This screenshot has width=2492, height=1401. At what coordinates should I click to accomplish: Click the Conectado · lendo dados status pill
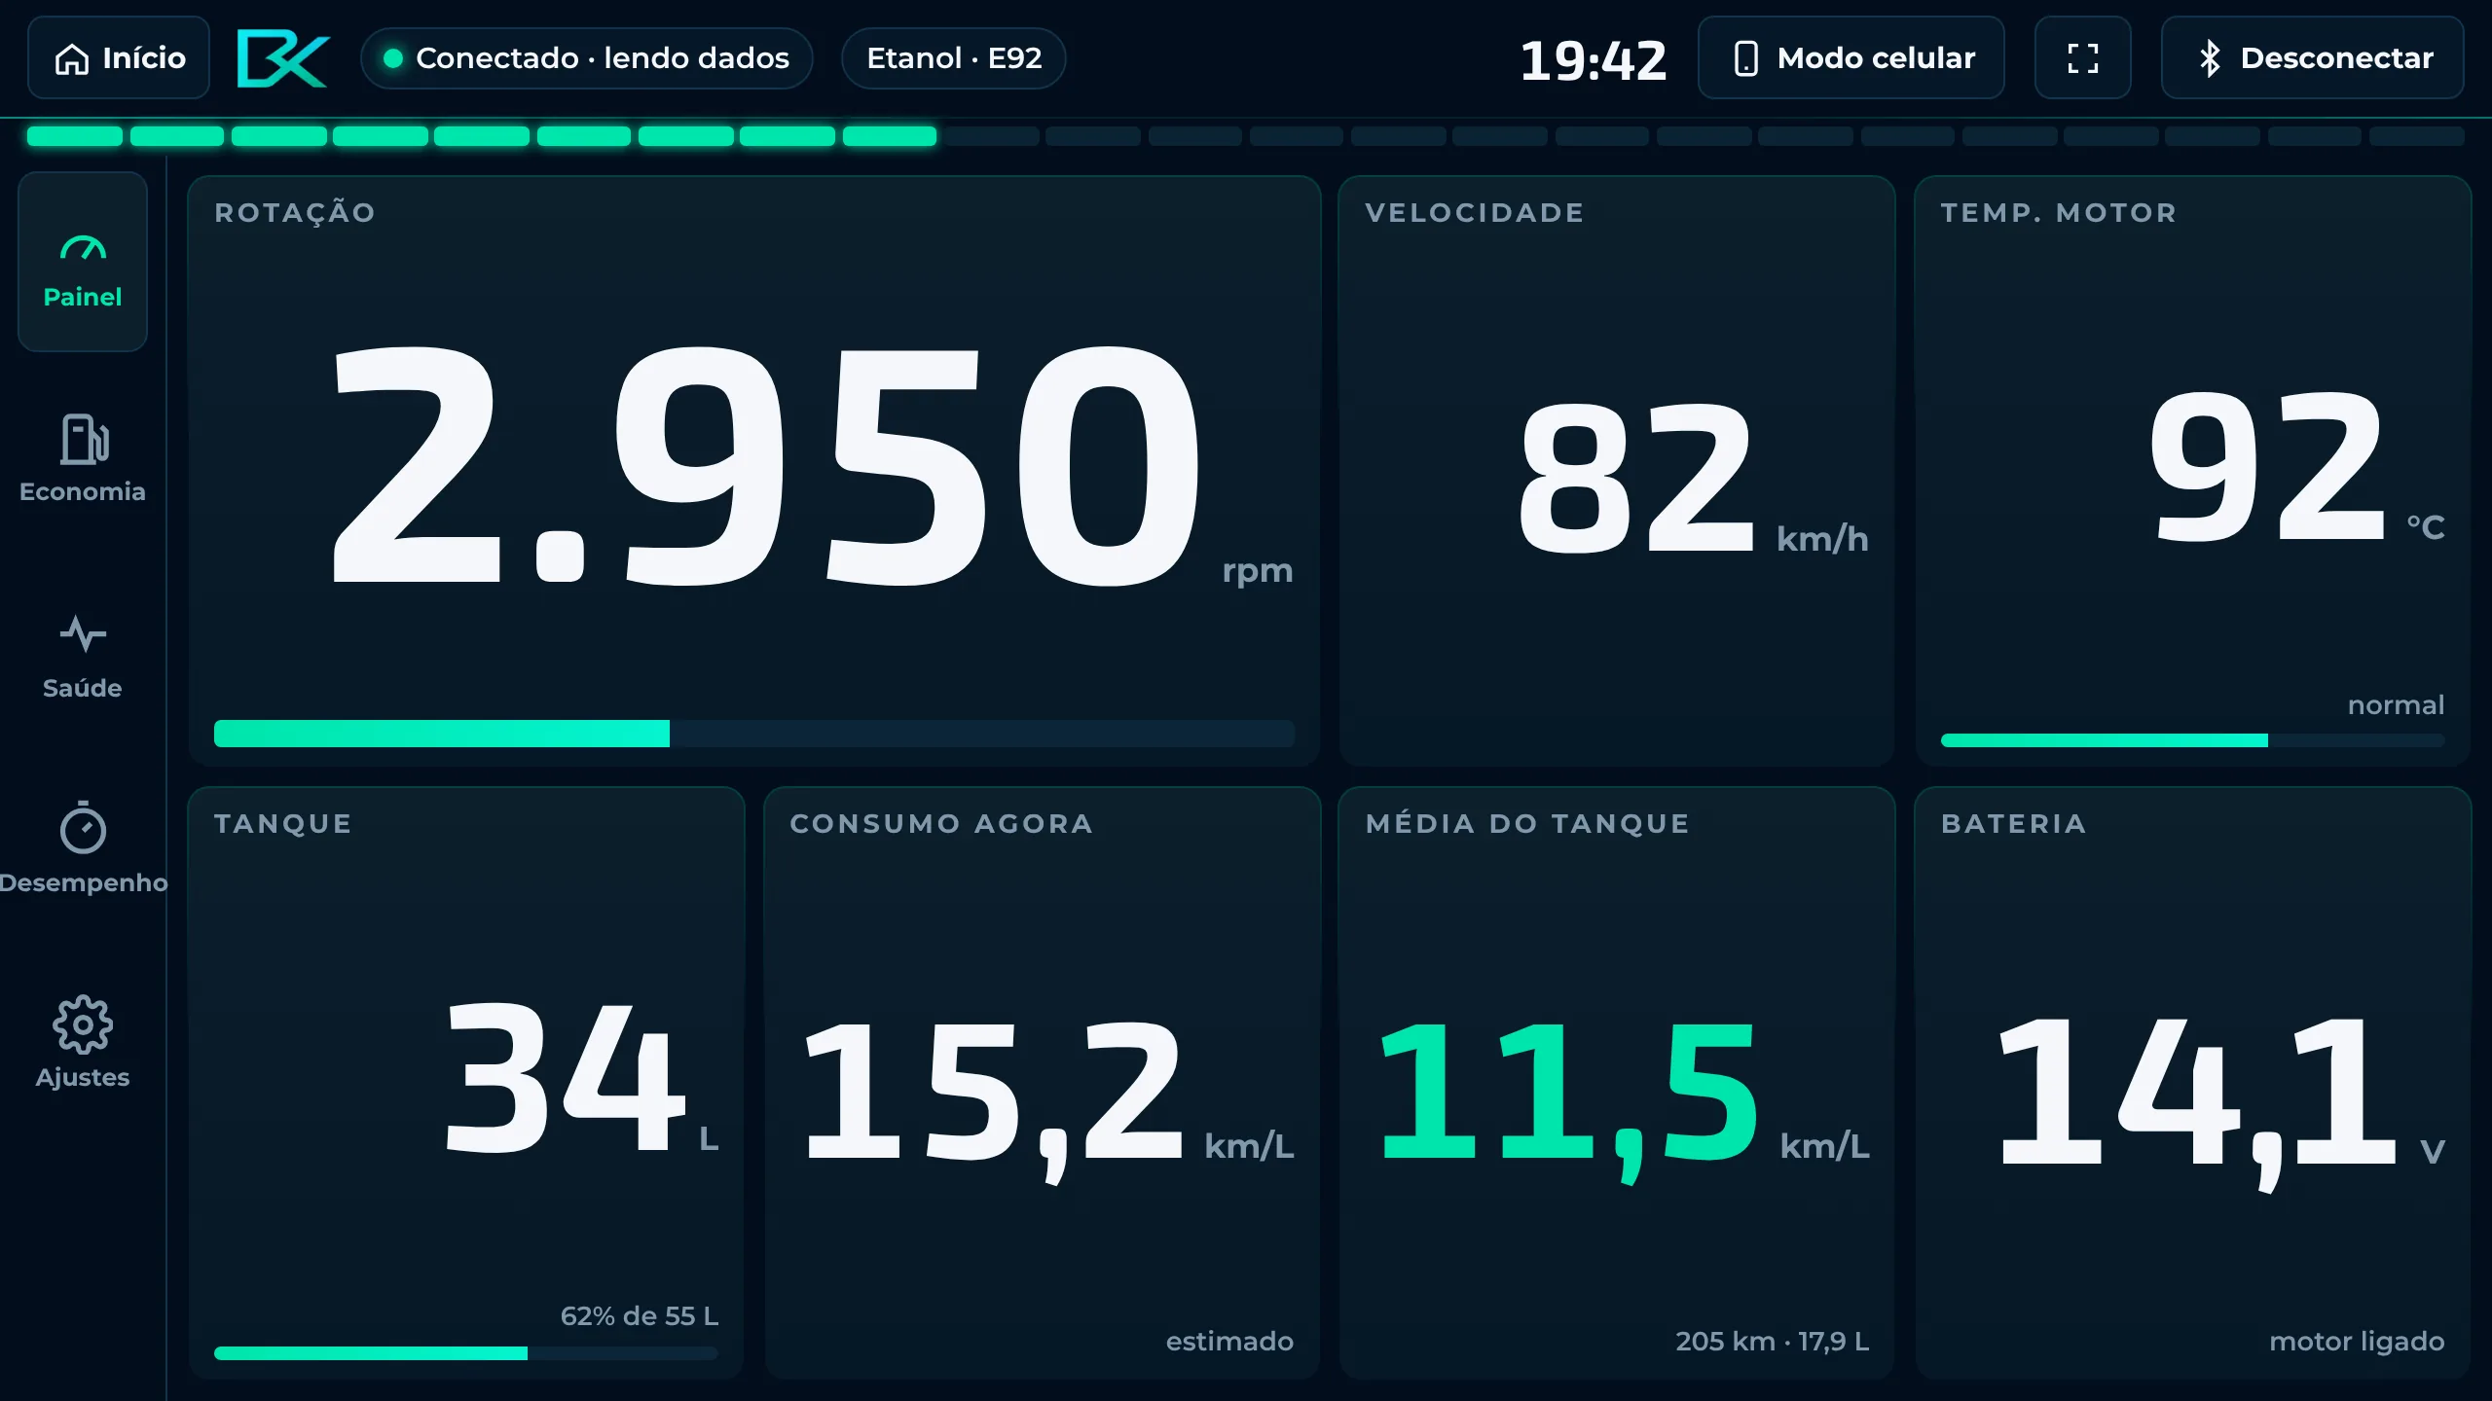(587, 58)
